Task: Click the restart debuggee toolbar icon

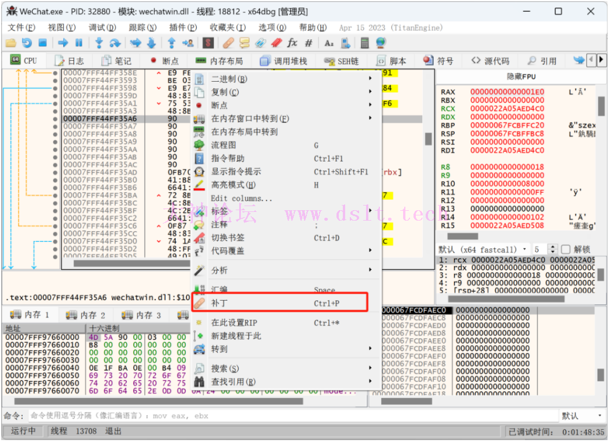Action: pyautogui.click(x=27, y=43)
